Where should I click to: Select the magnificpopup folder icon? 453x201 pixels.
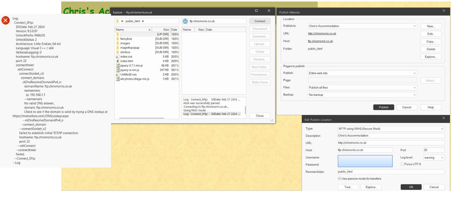[117, 48]
